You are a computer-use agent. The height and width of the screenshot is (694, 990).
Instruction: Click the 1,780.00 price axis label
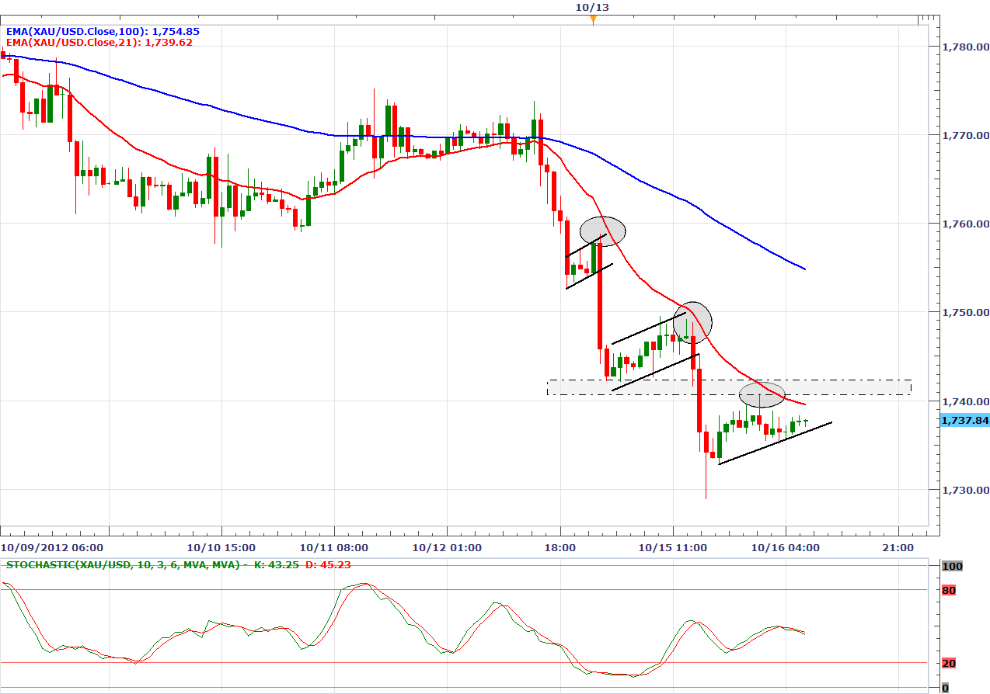[964, 47]
